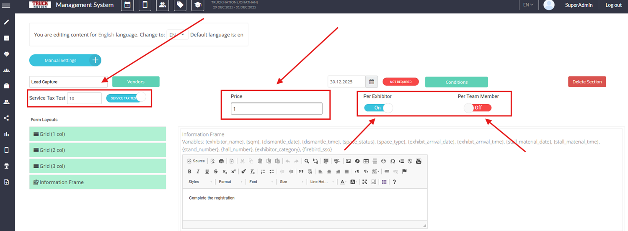
Task: Click the mobile device icon in header
Action: (x=145, y=5)
